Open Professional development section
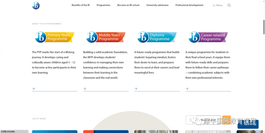This screenshot has height=133, width=265. [189, 5]
